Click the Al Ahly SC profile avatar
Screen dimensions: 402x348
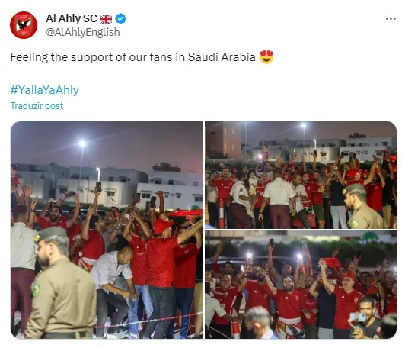pyautogui.click(x=24, y=25)
